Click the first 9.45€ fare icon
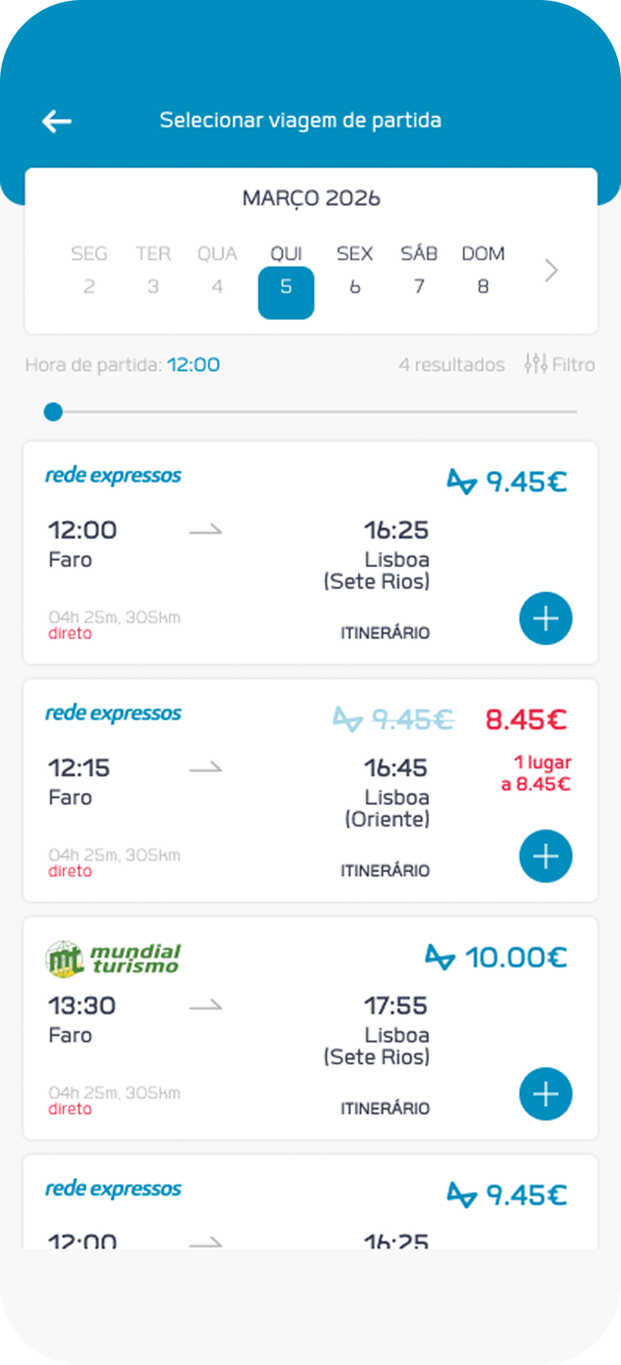 [x=461, y=482]
